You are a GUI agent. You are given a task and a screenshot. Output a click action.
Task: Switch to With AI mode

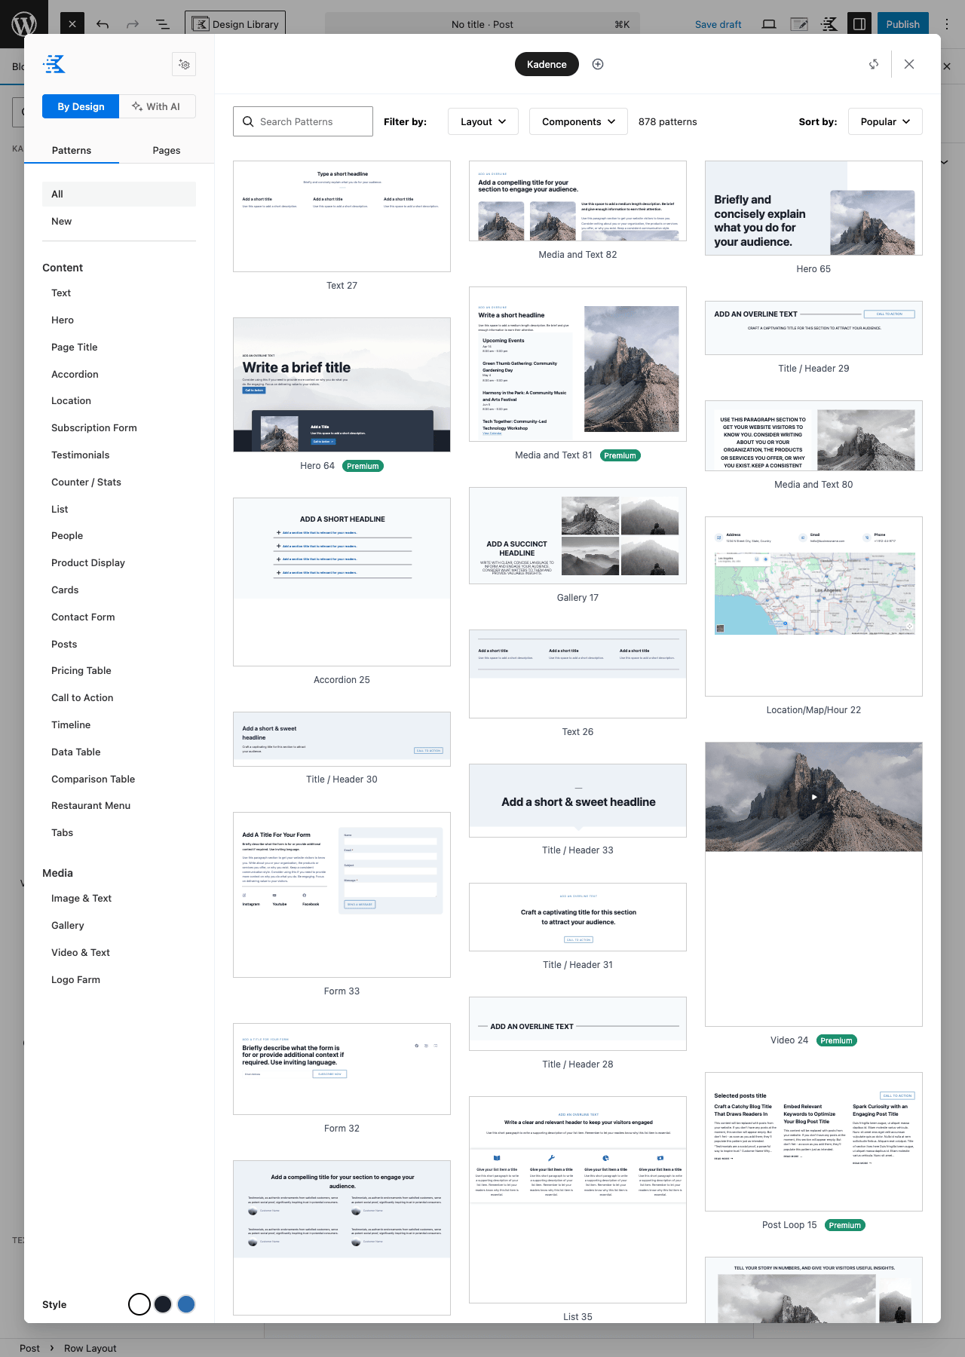click(157, 106)
